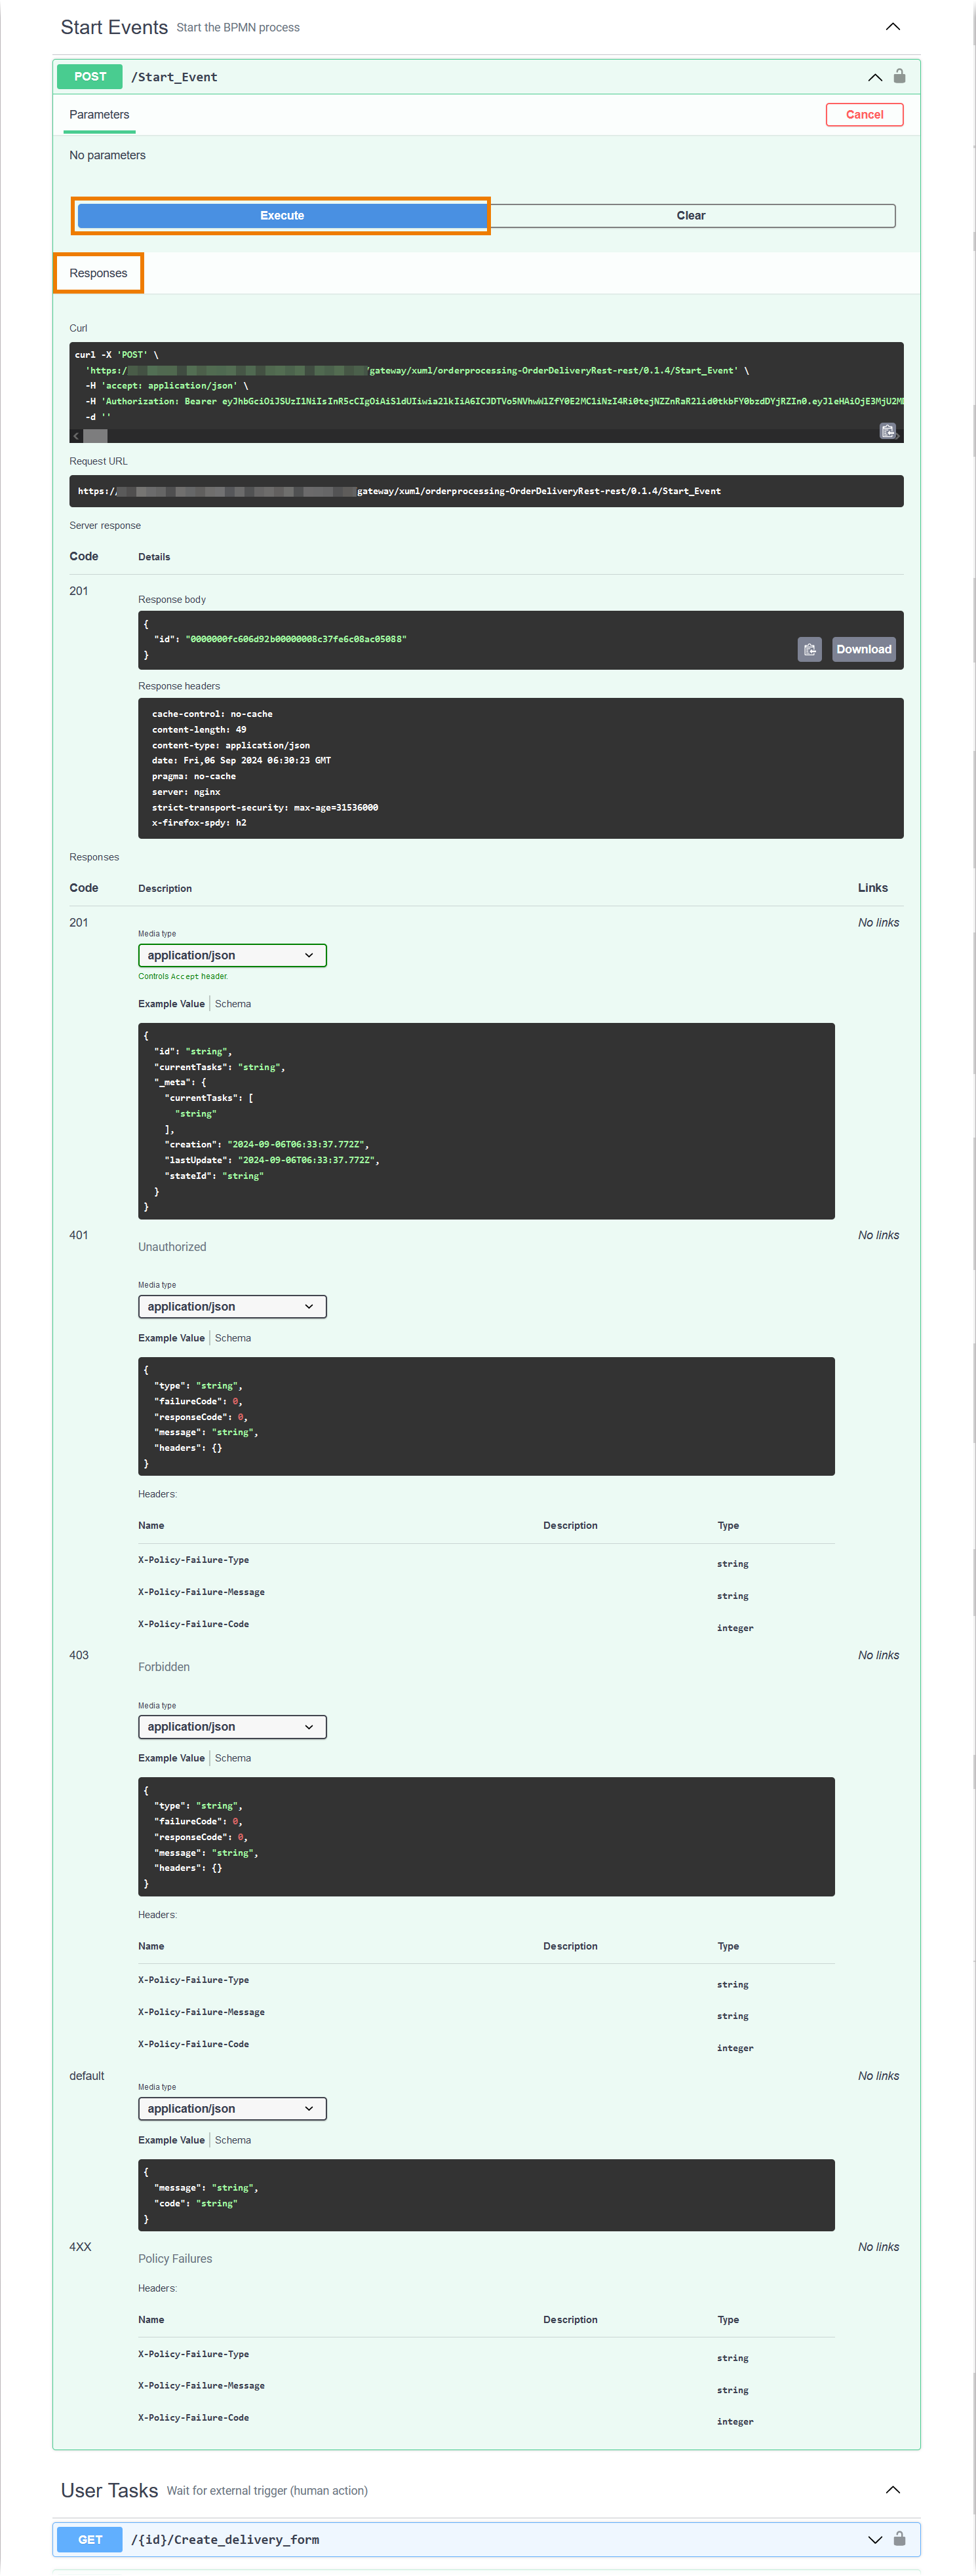This screenshot has width=976, height=2576.
Task: Open media type dropdown for 403 Forbidden
Action: [232, 1727]
